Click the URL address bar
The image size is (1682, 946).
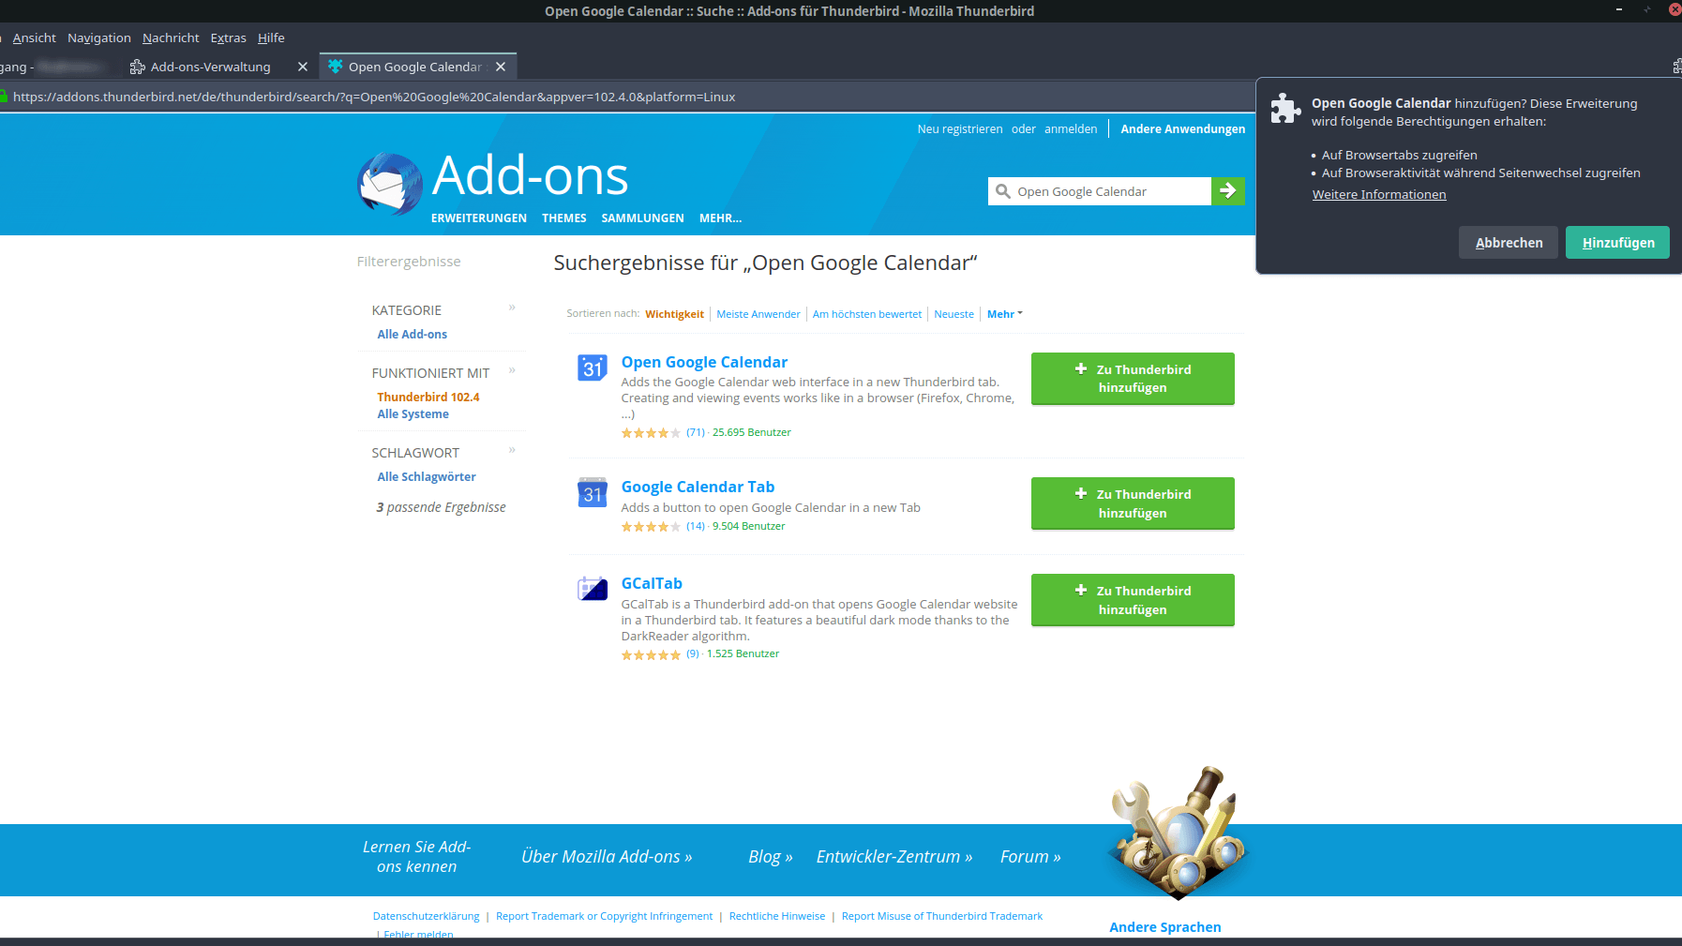pos(628,97)
